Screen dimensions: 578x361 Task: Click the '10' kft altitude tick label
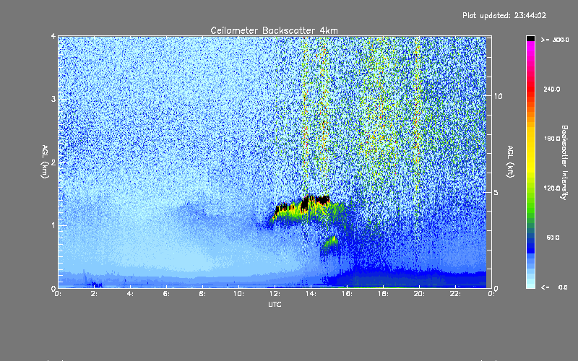click(498, 96)
